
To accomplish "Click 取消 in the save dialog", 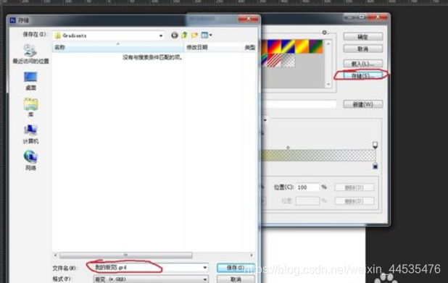I will pyautogui.click(x=236, y=279).
